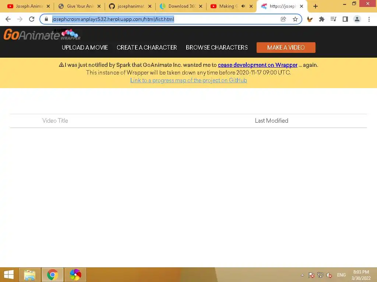This screenshot has height=282, width=377.
Task: Reload the current page
Action: pyautogui.click(x=32, y=19)
